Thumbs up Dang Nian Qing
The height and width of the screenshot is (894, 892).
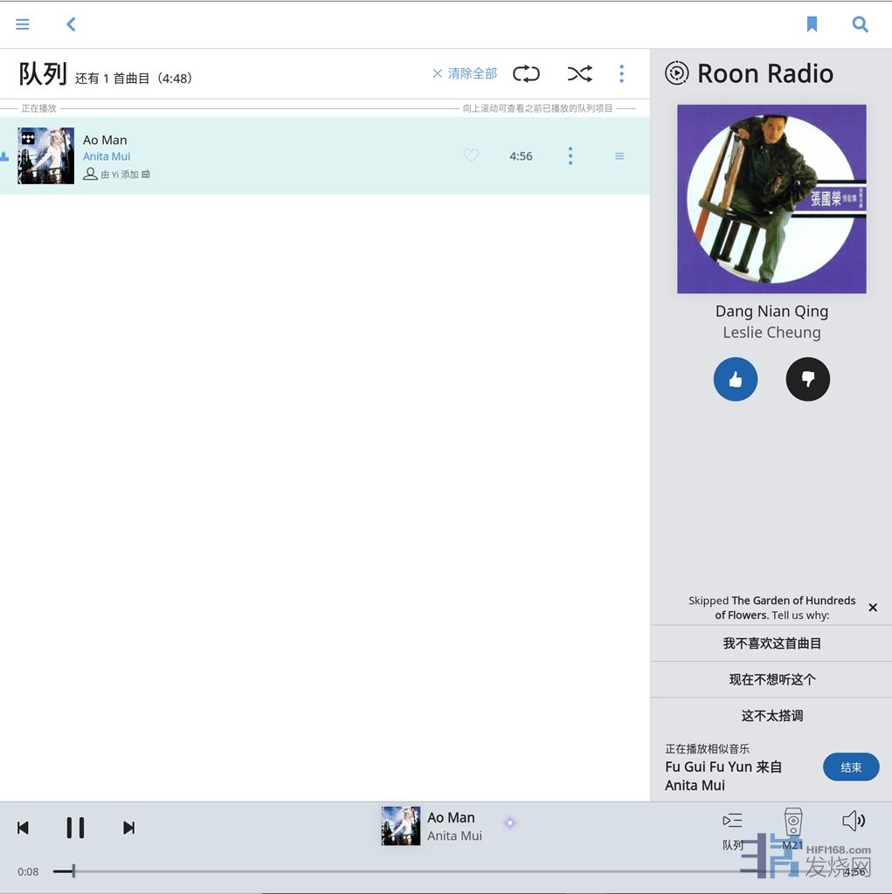tap(736, 379)
